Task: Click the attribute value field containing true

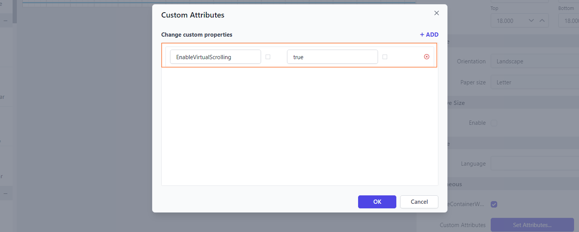Action: click(x=332, y=56)
